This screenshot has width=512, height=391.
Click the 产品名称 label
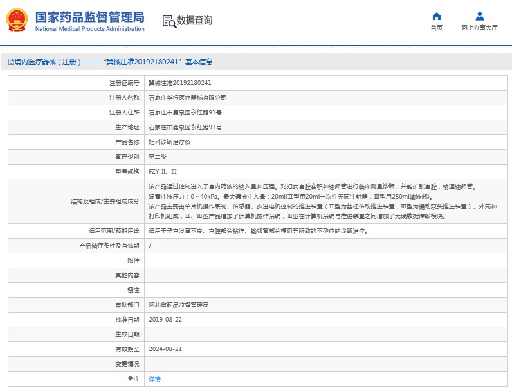pos(127,142)
